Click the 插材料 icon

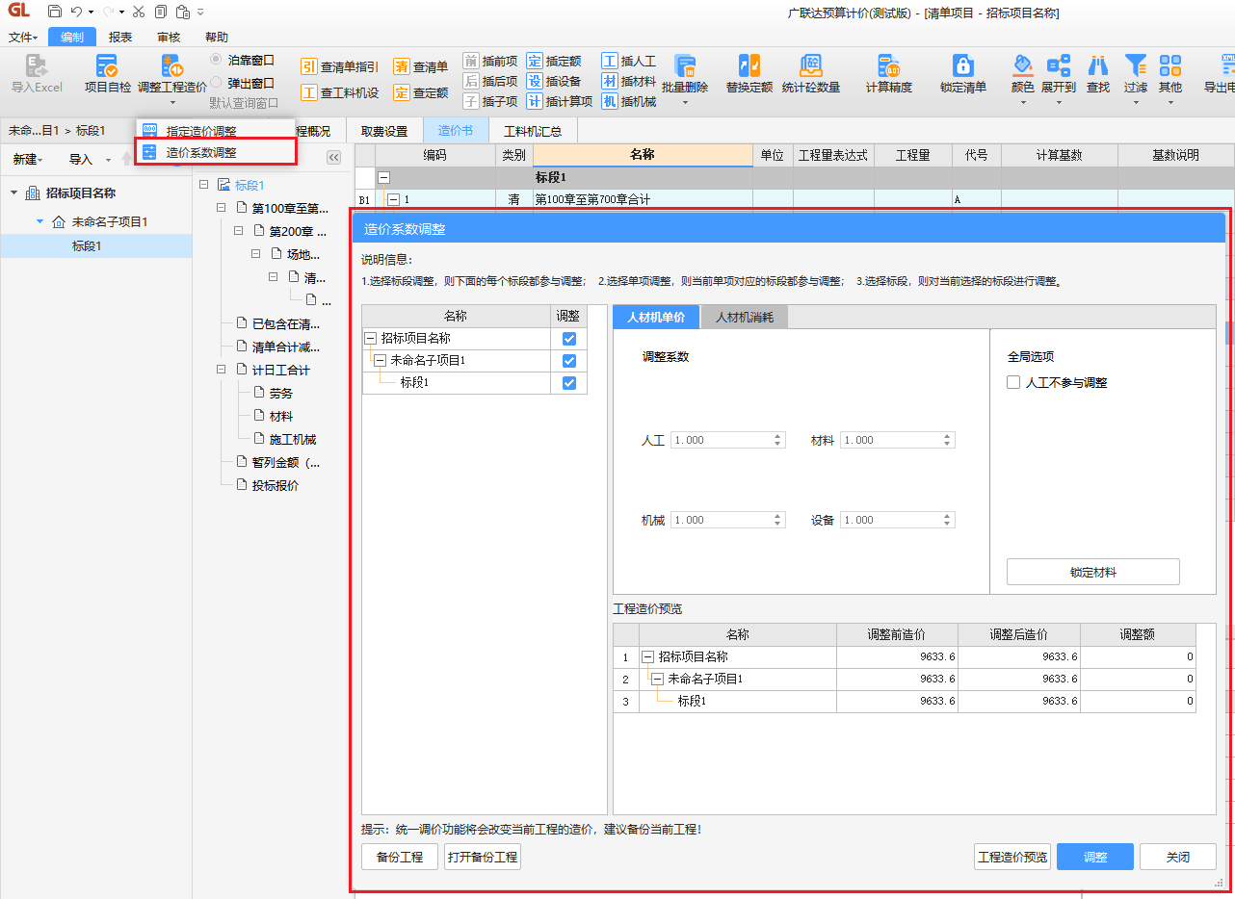coord(610,81)
